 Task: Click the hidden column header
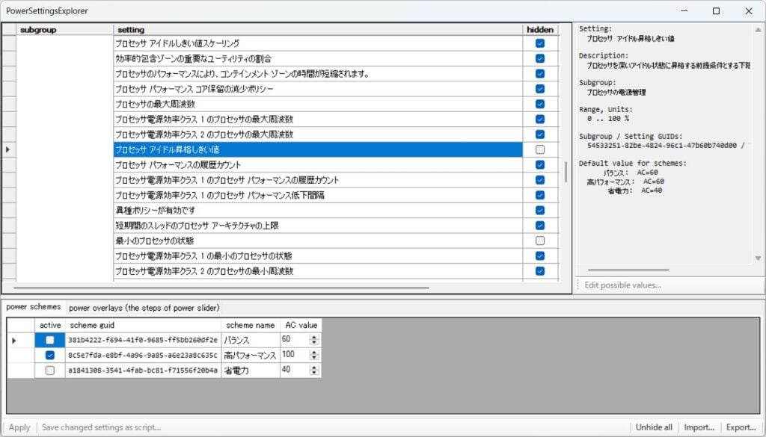coord(540,30)
